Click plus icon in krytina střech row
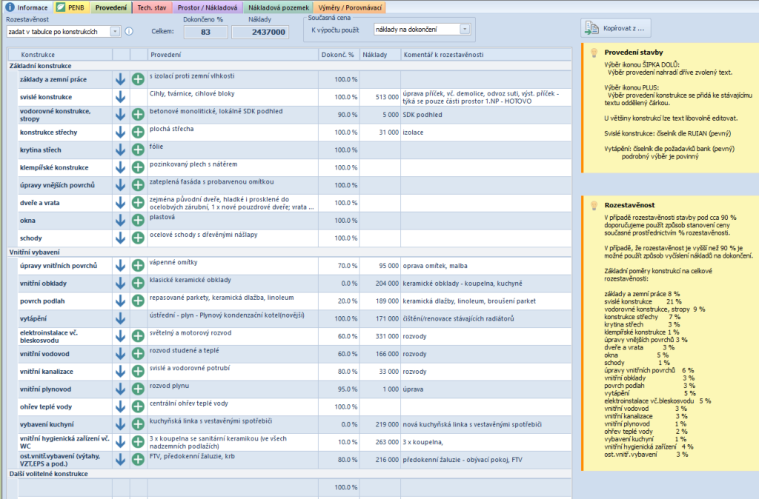Screen dimensions: 759x499 138,150
